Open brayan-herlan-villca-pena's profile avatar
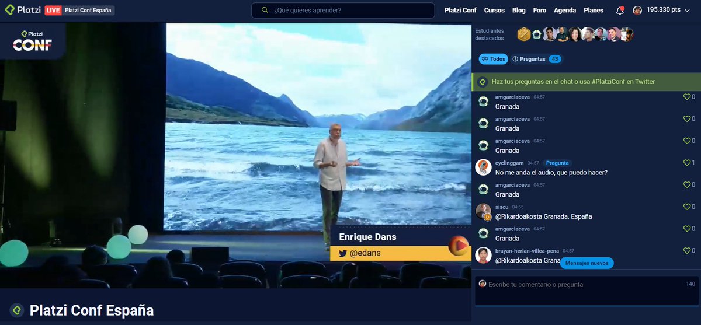Image resolution: width=701 pixels, height=325 pixels. [x=483, y=255]
